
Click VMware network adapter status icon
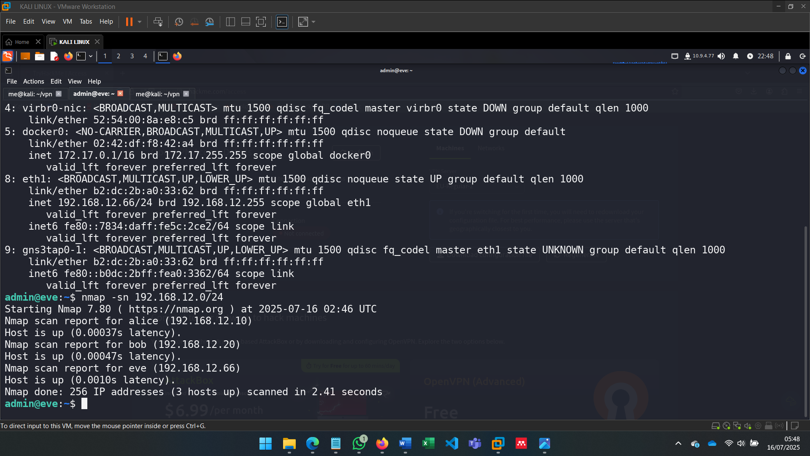point(737,426)
